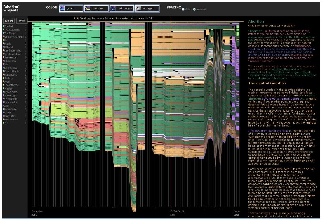Viewport: 331px width, 220px height.
Task: Select Conversion script in the author list
Action: [x=14, y=37]
